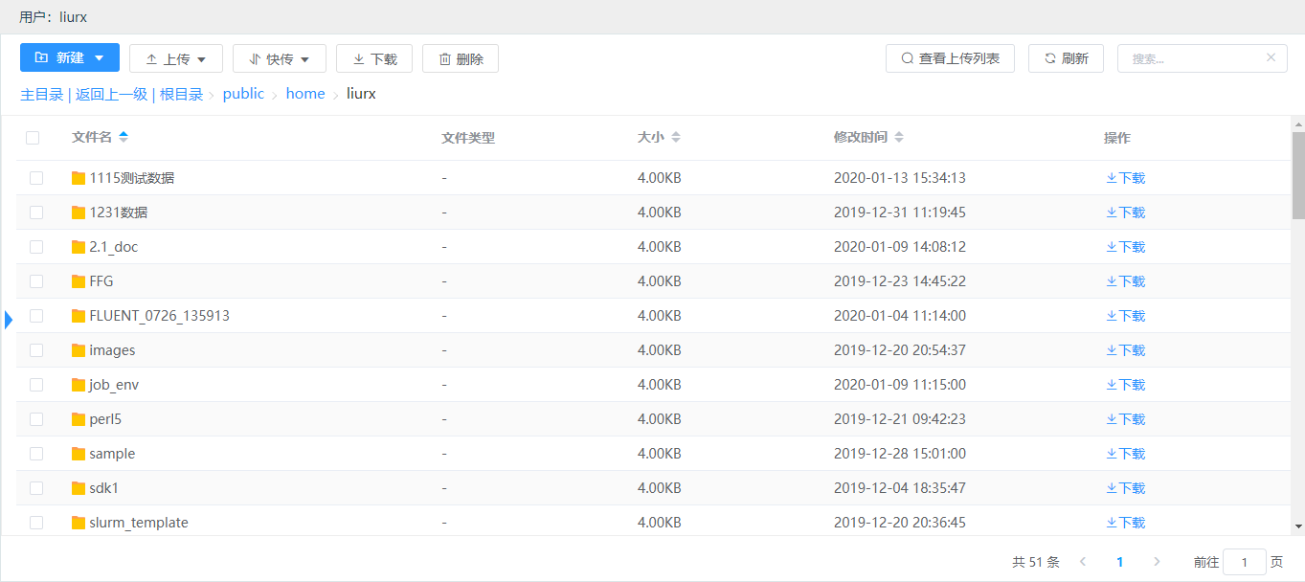The width and height of the screenshot is (1305, 582).
Task: Click the folder icon beside FLUENT_0726_135913
Action: [79, 316]
